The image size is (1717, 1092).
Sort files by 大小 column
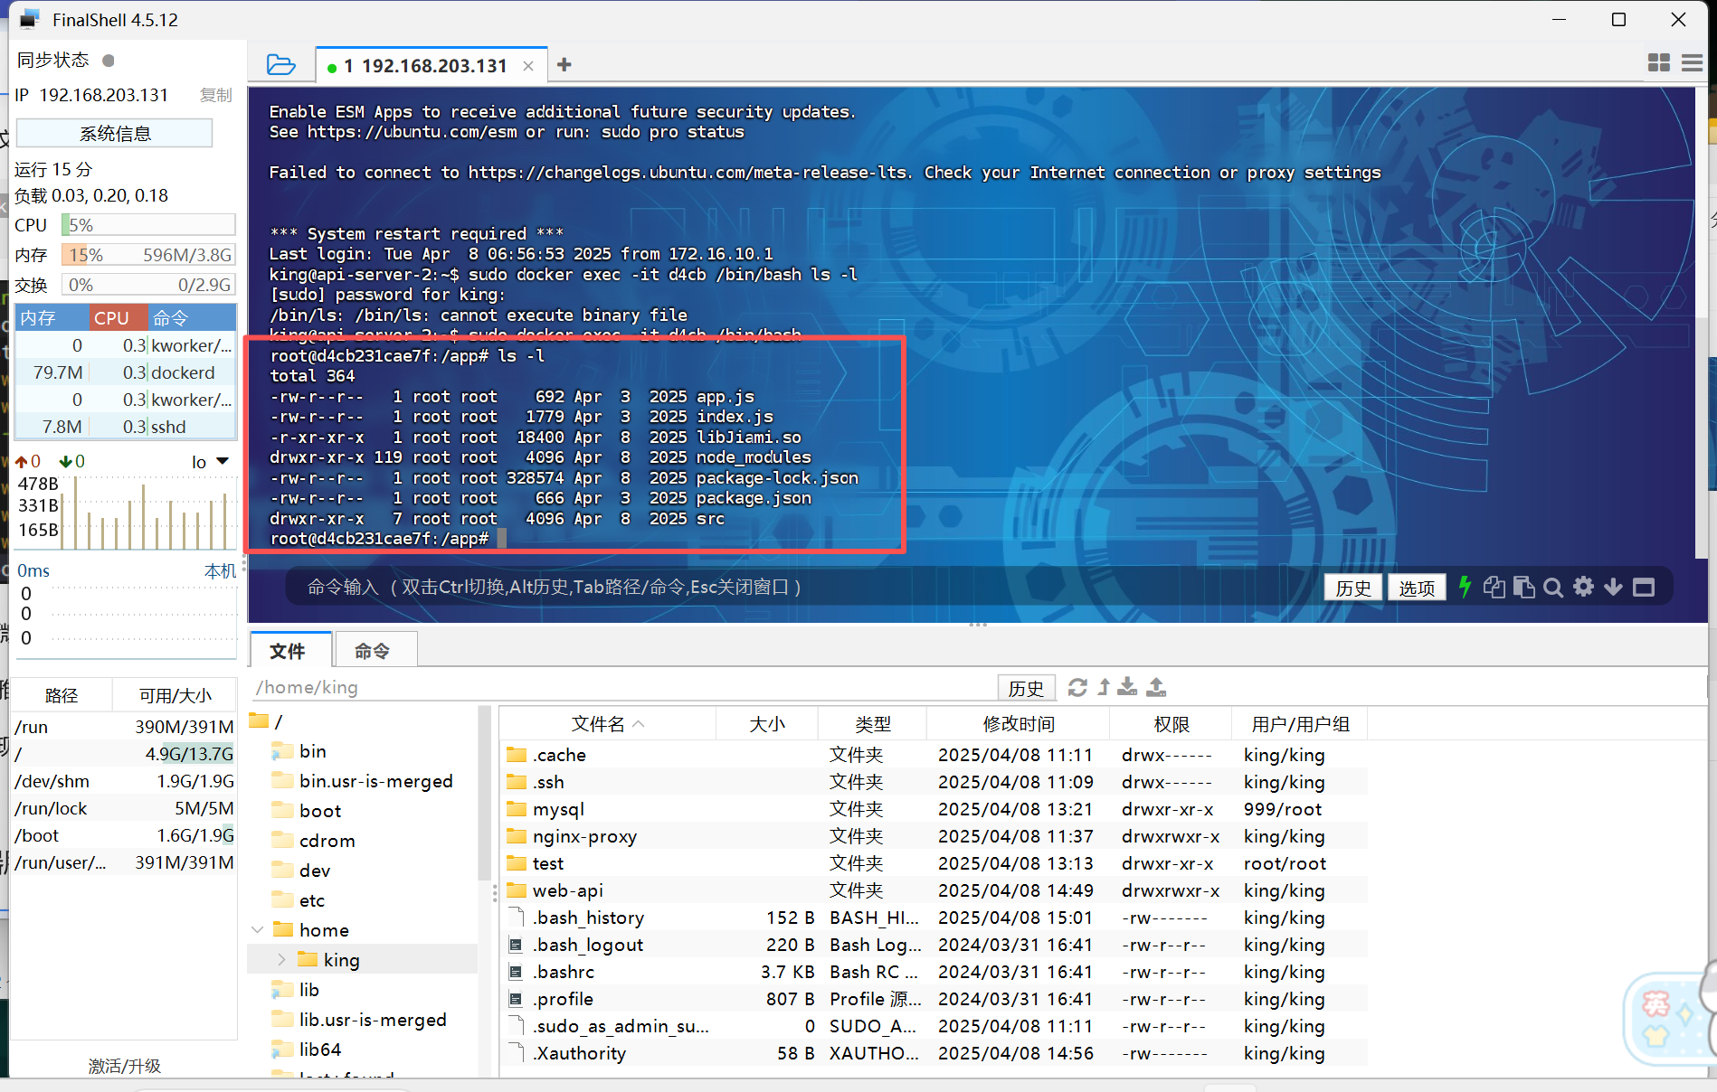767,724
